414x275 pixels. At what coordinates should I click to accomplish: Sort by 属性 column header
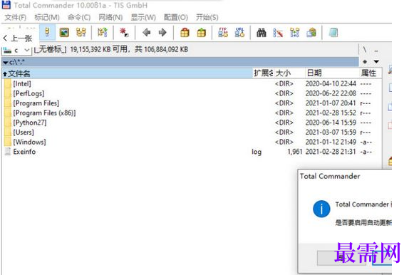coord(371,73)
